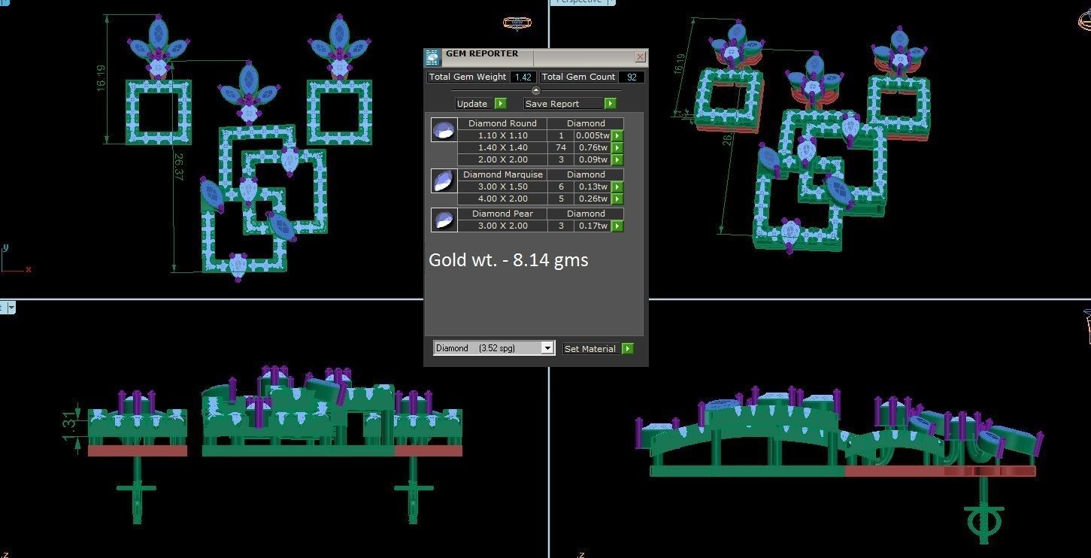
Task: Click the green arrow on the 1.40 X 1.40 row
Action: pyautogui.click(x=617, y=148)
